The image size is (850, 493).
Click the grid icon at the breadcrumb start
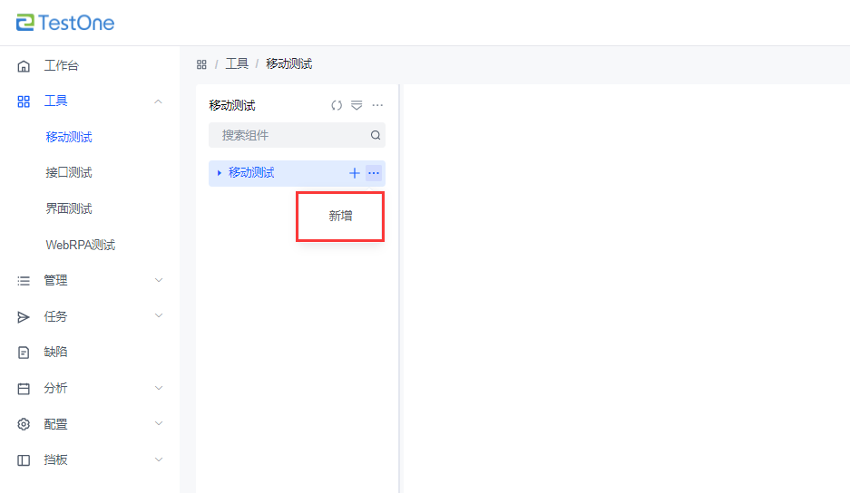tap(201, 64)
